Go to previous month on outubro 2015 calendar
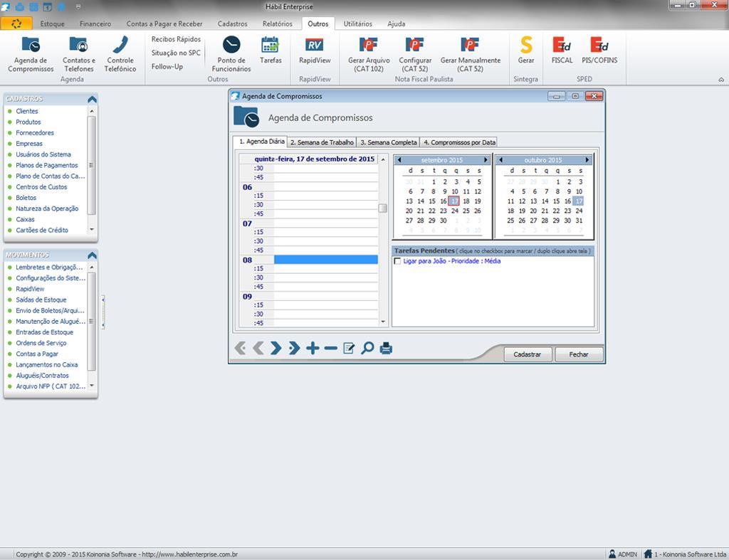The image size is (729, 560). (500, 160)
